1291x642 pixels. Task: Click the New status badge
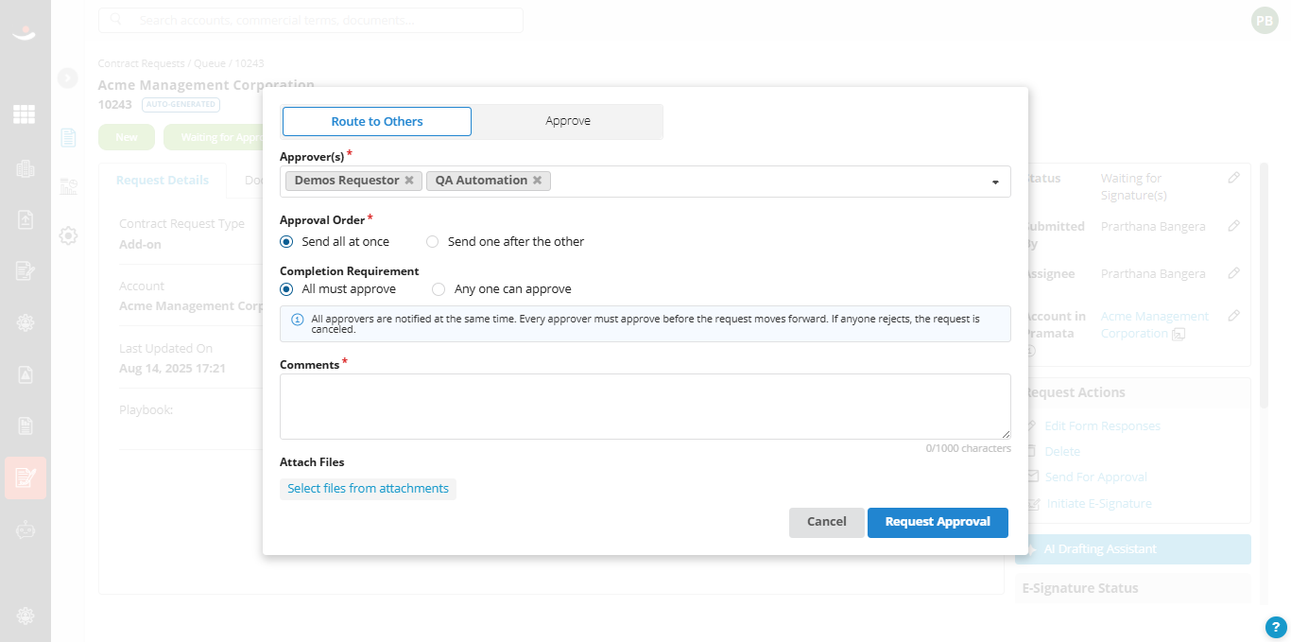tap(127, 137)
